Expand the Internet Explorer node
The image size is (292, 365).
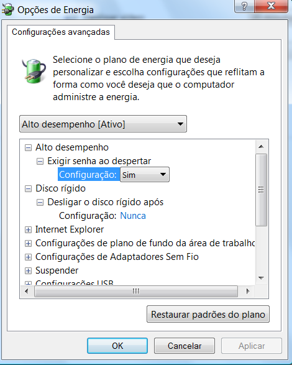click(x=28, y=229)
